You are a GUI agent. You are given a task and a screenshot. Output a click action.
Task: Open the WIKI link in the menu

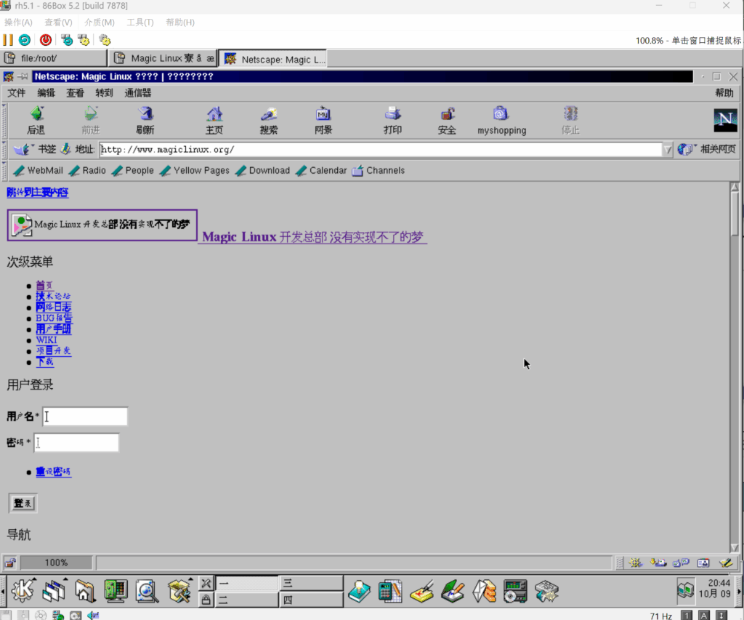tap(46, 340)
